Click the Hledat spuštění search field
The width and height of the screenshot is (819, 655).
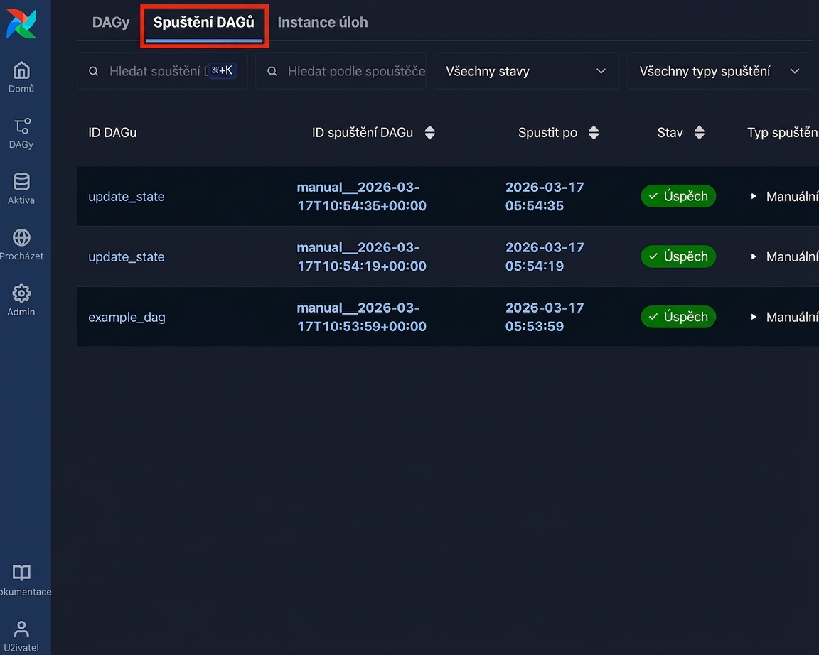click(x=162, y=71)
